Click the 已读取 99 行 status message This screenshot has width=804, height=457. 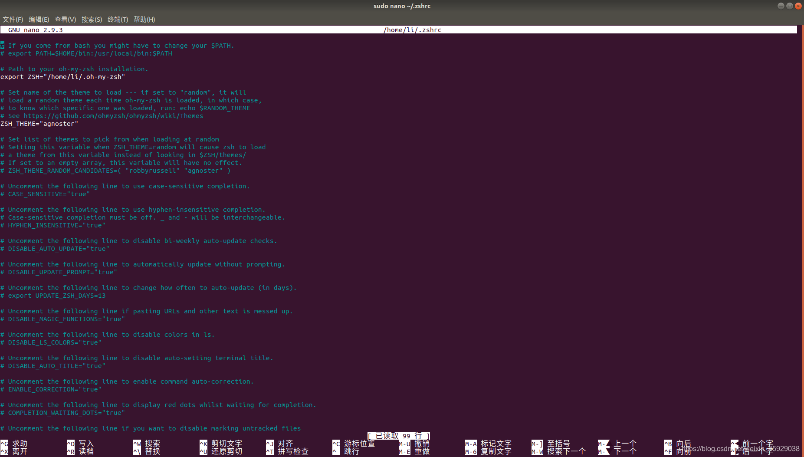(x=399, y=436)
